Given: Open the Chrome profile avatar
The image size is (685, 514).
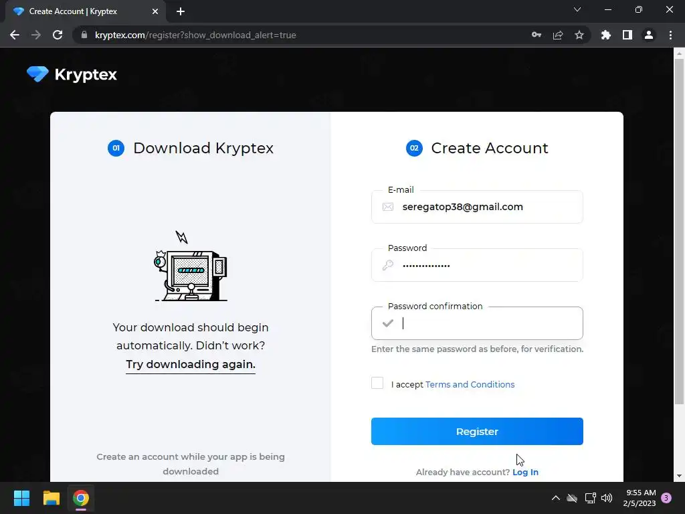Looking at the screenshot, I should pyautogui.click(x=649, y=35).
